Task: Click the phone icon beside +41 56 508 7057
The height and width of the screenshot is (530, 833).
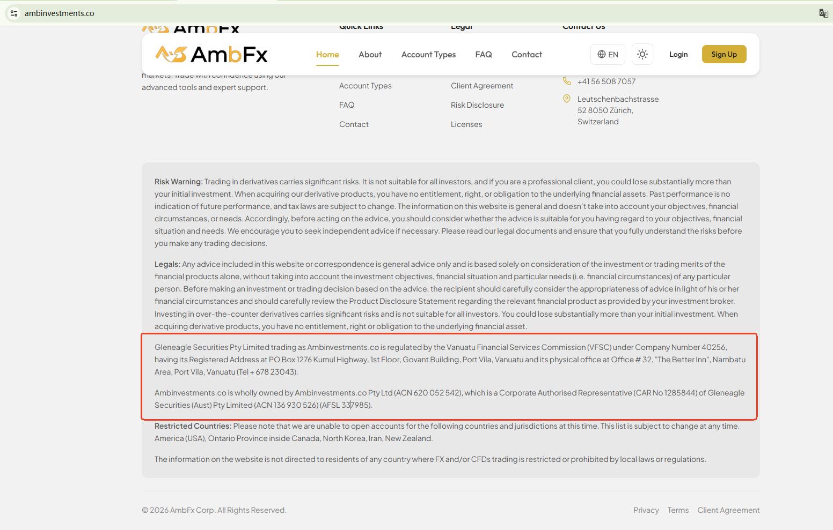Action: [x=567, y=81]
